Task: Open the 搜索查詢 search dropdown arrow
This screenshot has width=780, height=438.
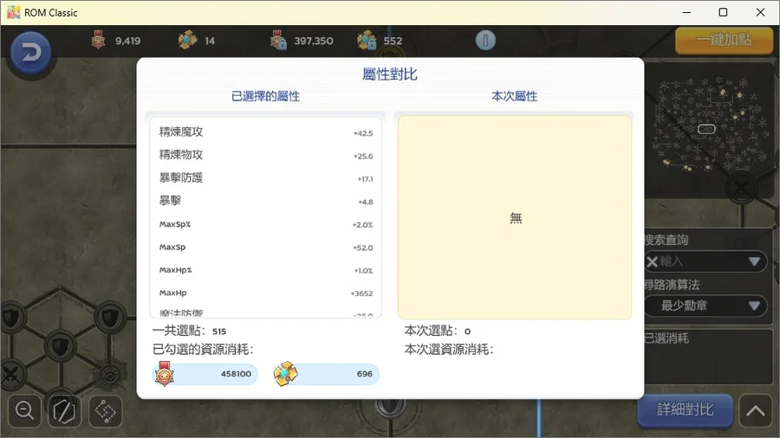Action: (753, 261)
